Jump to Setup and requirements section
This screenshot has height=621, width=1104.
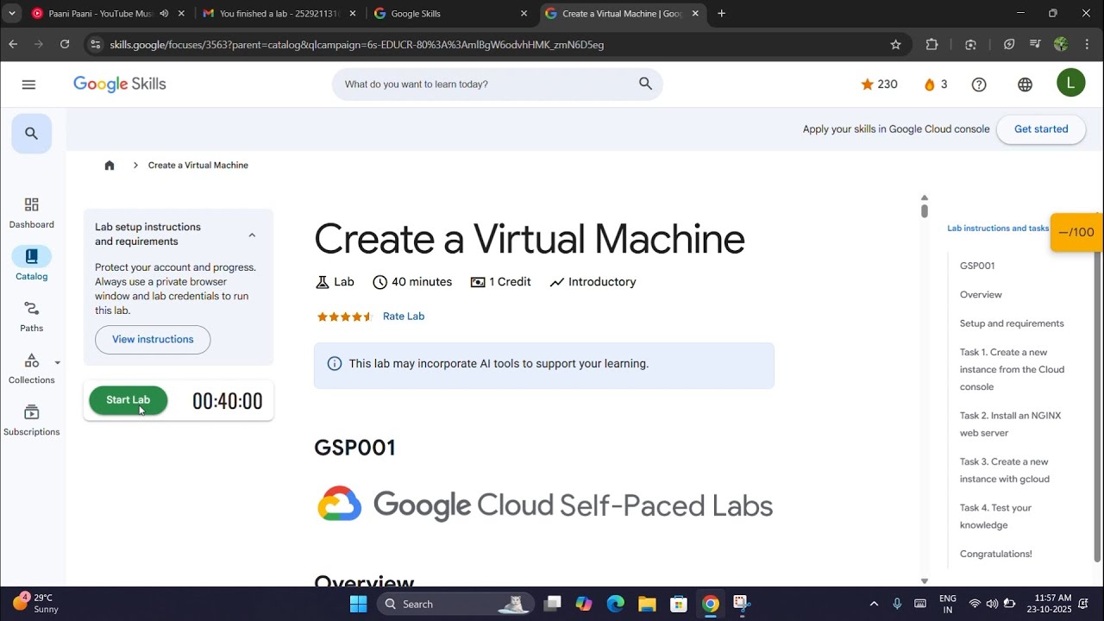pyautogui.click(x=1012, y=323)
